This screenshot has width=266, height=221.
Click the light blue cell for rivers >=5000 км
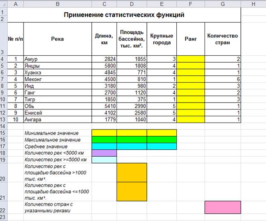coord(104,160)
